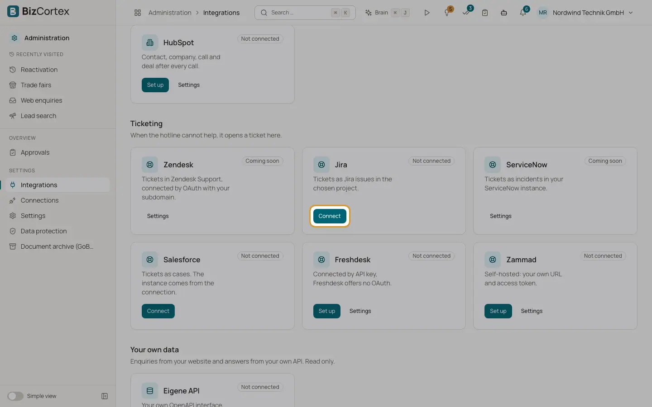The height and width of the screenshot is (407, 652).
Task: Open the lightbulb tips icon with badge 5
Action: point(447,12)
